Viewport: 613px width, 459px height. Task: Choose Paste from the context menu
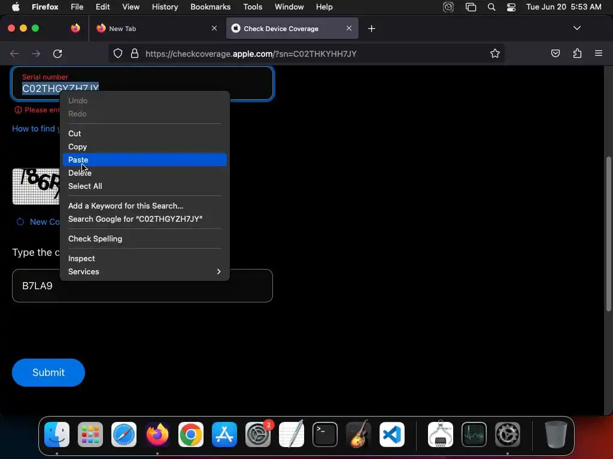coord(145,160)
